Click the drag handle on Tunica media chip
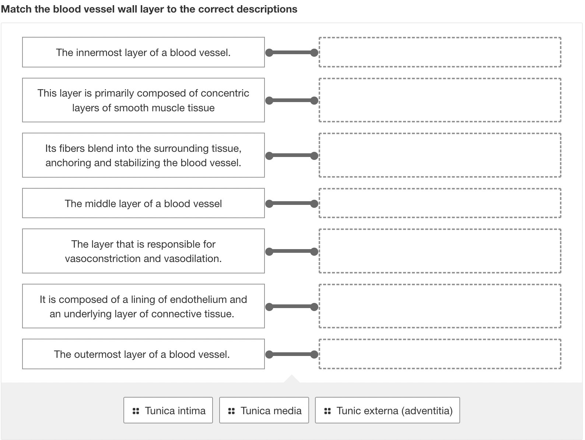The width and height of the screenshot is (585, 440). click(x=232, y=410)
